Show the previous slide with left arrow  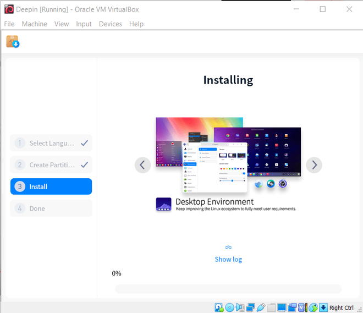point(142,165)
